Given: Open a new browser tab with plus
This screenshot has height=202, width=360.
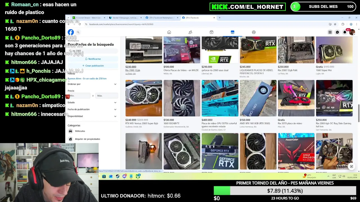Looking at the screenshot, I should pyautogui.click(x=220, y=18).
